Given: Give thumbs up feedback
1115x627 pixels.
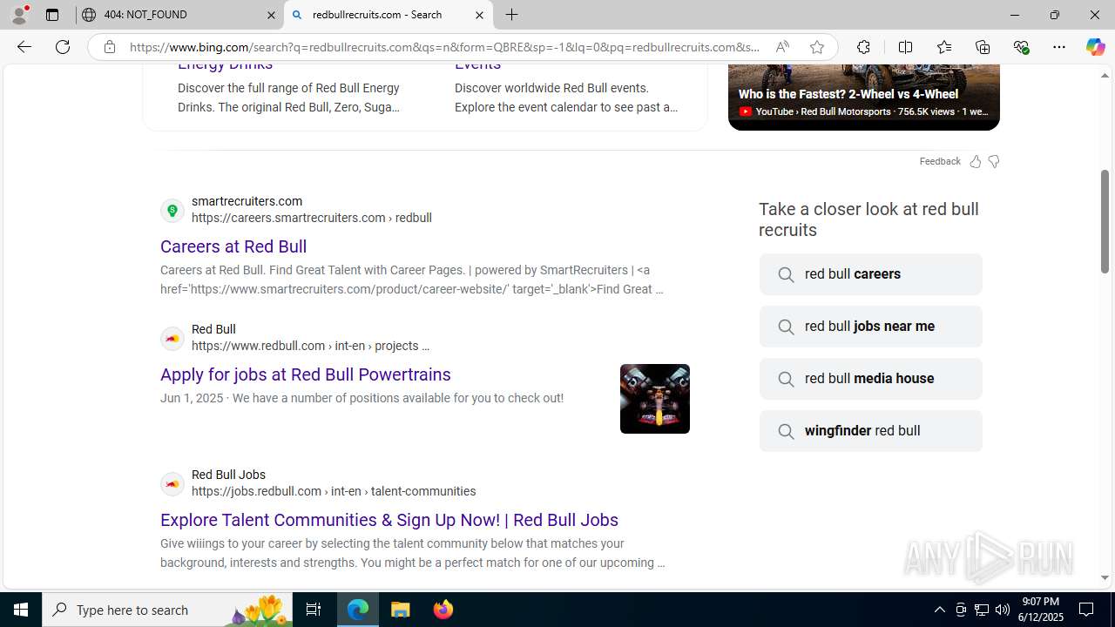Looking at the screenshot, I should (975, 161).
